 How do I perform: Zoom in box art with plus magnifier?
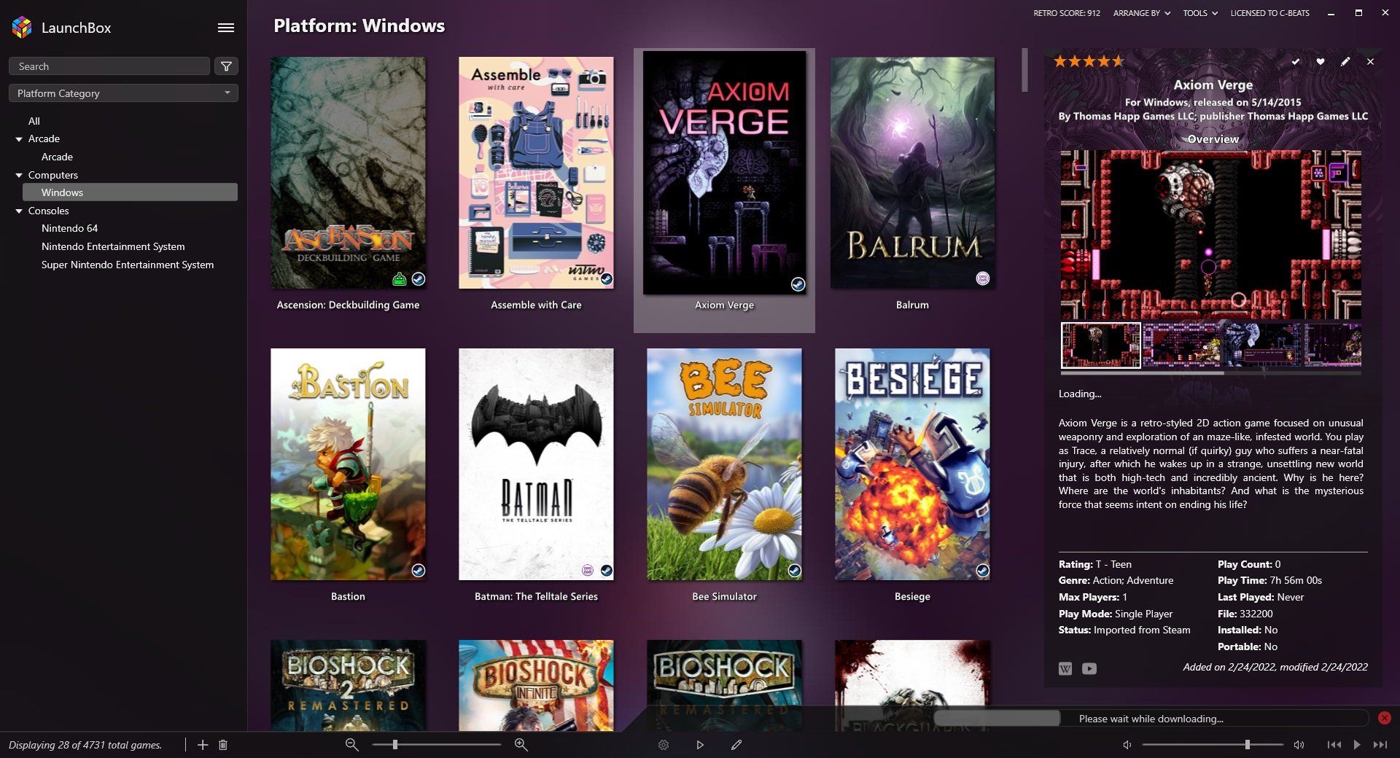click(x=521, y=745)
